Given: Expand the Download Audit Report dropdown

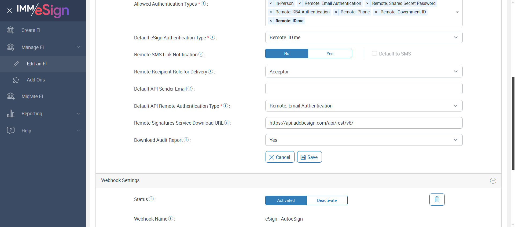Looking at the screenshot, I should [x=364, y=140].
